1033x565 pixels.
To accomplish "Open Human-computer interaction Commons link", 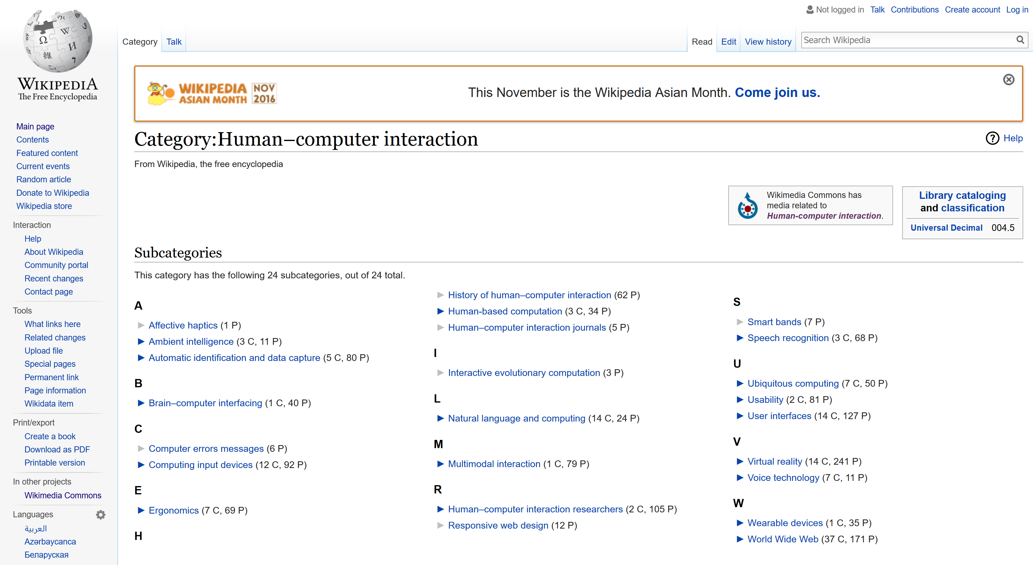I will [x=824, y=216].
